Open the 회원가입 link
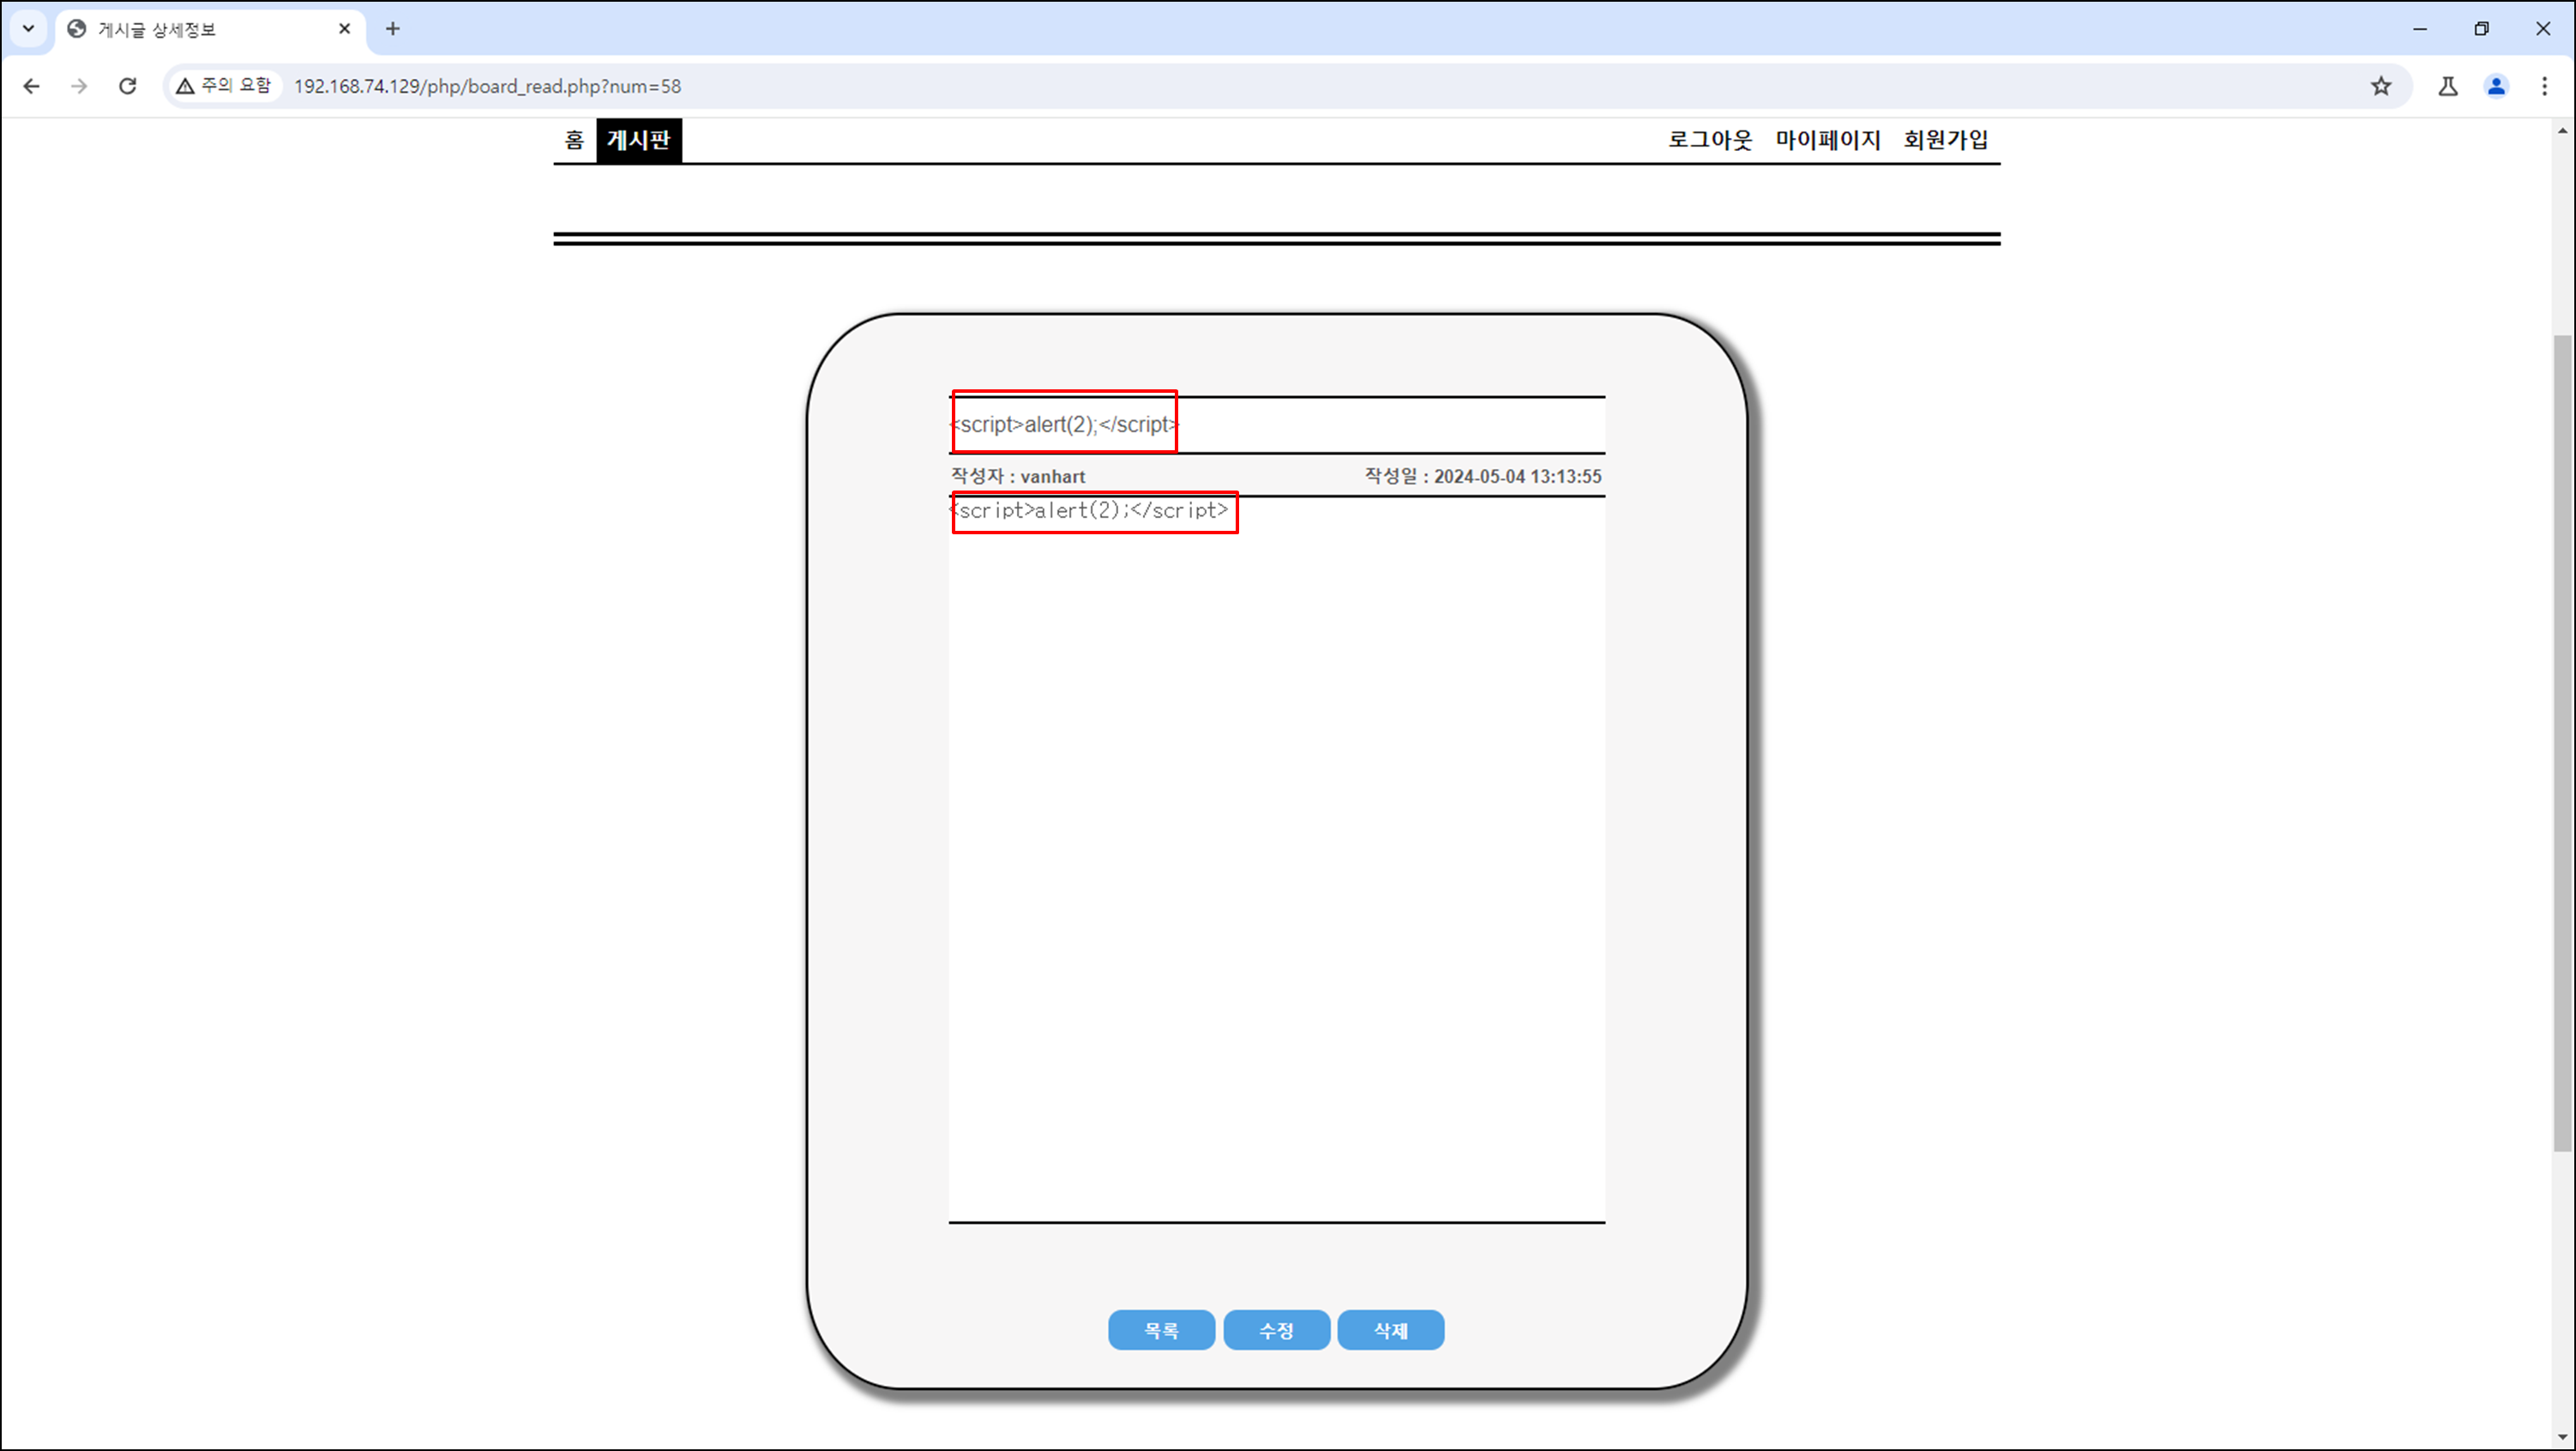The height and width of the screenshot is (1451, 2576). [1946, 140]
